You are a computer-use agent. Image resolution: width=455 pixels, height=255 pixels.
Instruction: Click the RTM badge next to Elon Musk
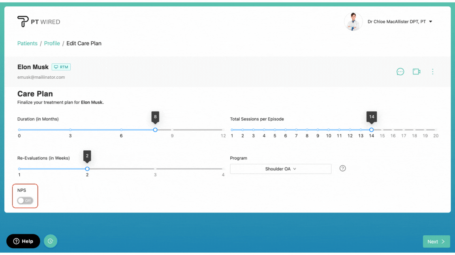[61, 67]
